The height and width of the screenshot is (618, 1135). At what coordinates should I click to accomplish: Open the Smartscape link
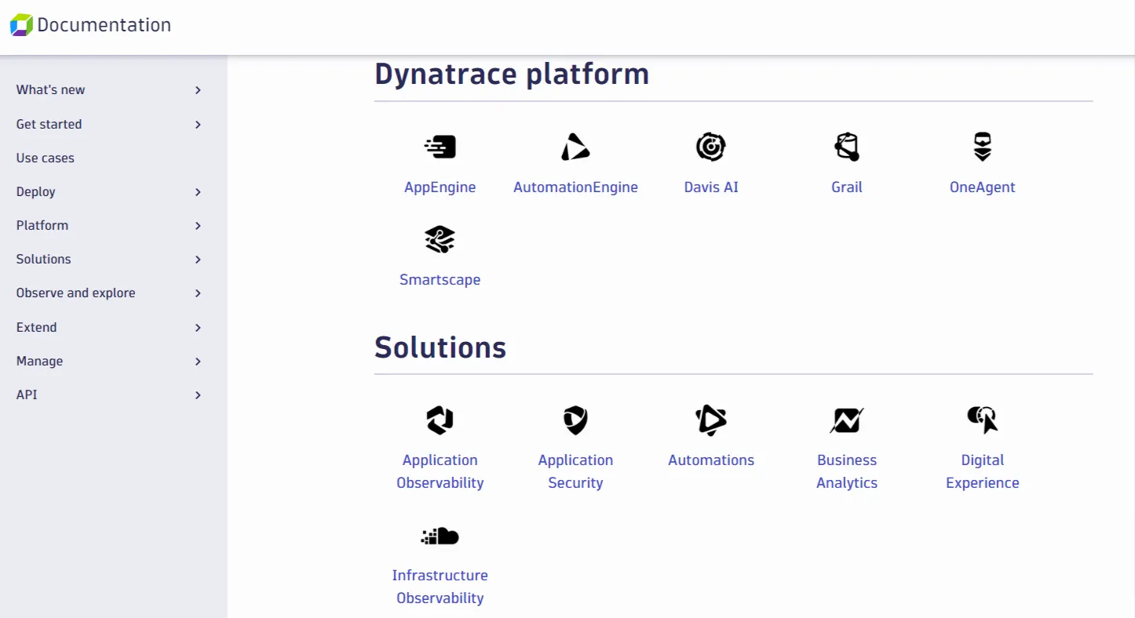(x=440, y=279)
